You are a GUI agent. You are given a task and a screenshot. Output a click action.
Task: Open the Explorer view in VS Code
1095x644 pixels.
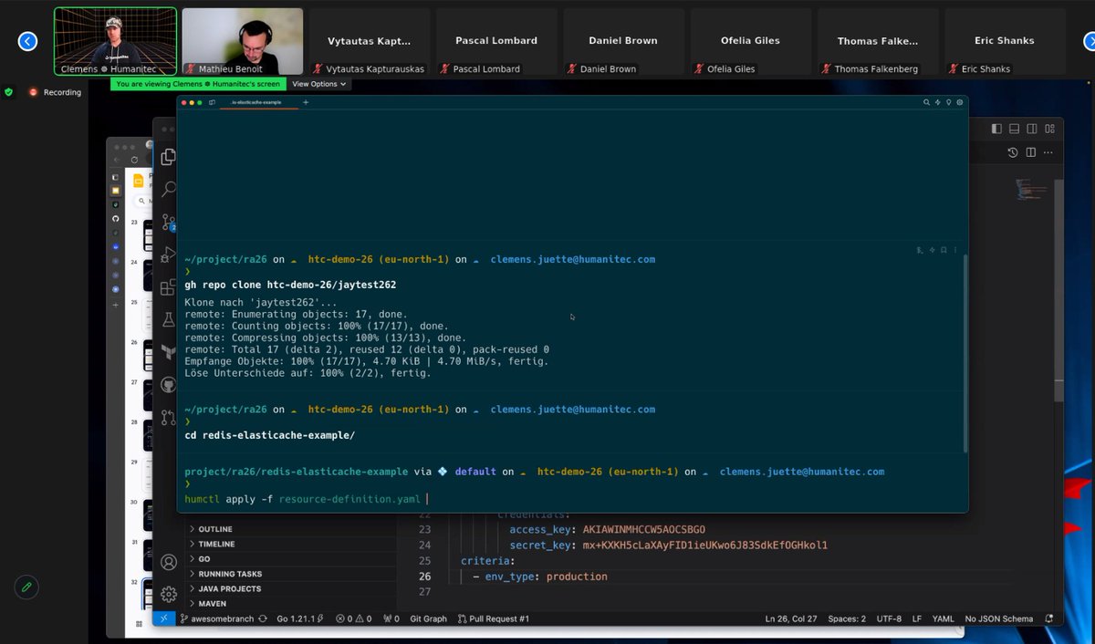(168, 157)
